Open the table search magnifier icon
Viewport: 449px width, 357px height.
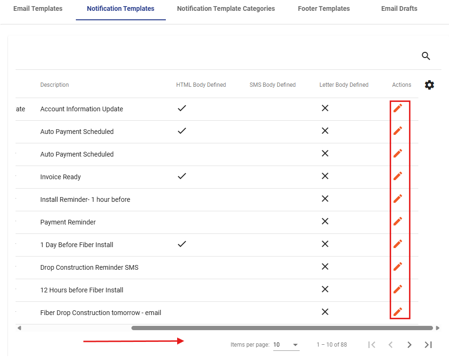[x=426, y=56]
